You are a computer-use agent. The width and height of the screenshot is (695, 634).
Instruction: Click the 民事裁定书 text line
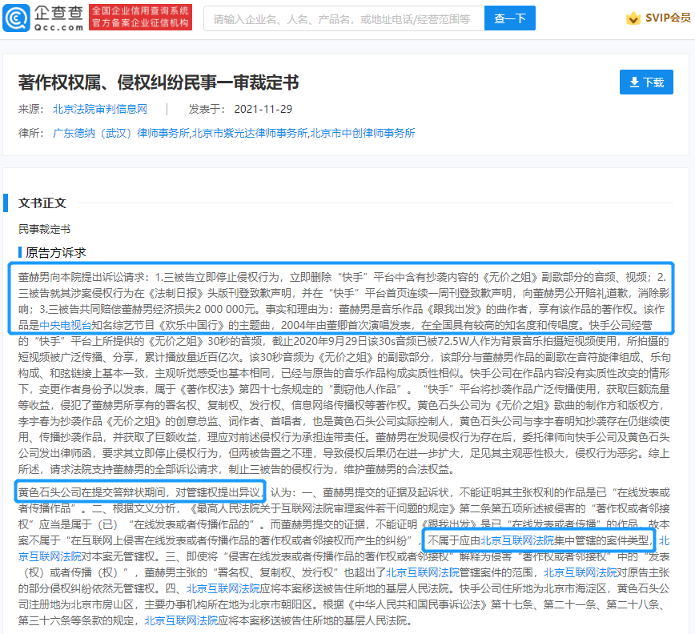click(x=44, y=229)
